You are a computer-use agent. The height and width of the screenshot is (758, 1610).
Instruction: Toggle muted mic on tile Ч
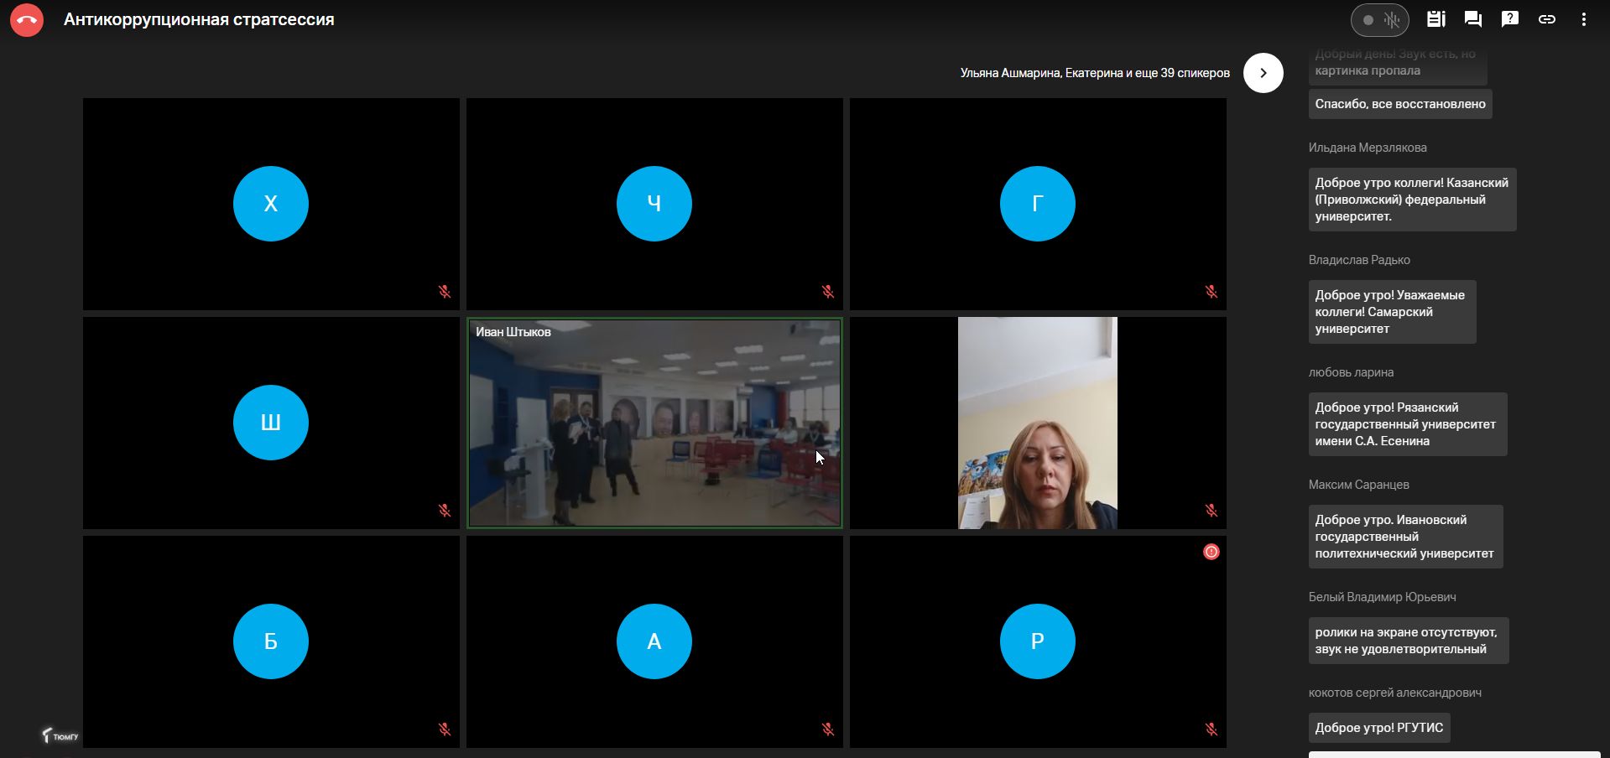(x=828, y=292)
